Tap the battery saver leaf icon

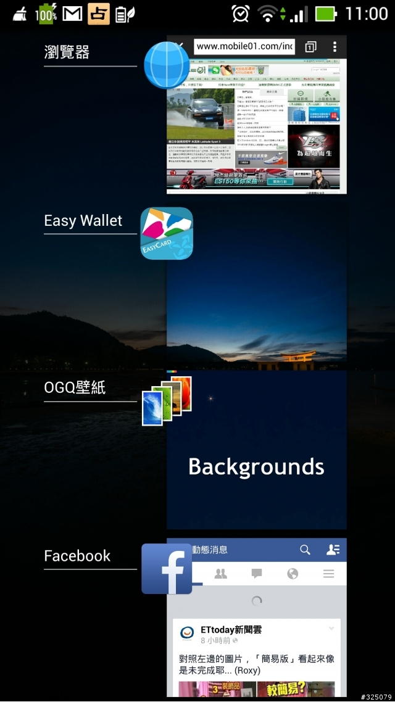point(125,14)
